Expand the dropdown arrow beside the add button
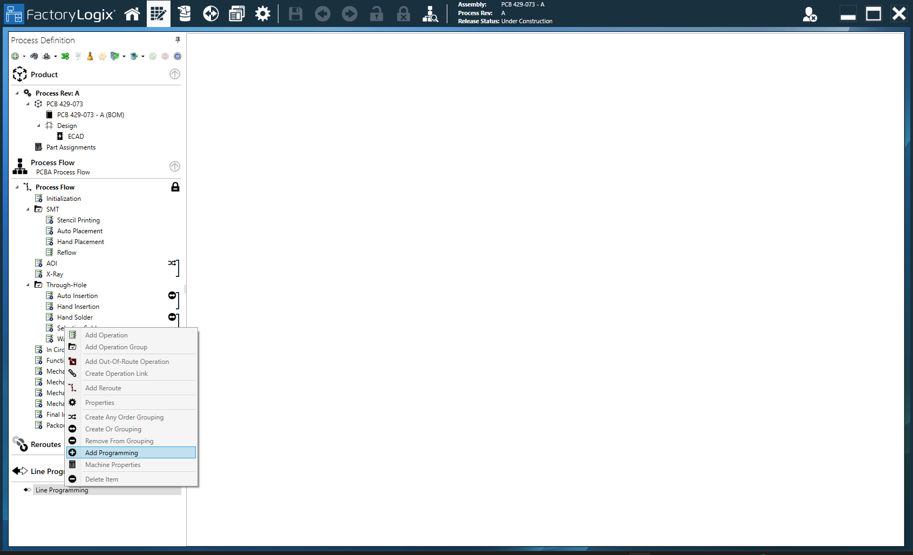 coord(24,56)
